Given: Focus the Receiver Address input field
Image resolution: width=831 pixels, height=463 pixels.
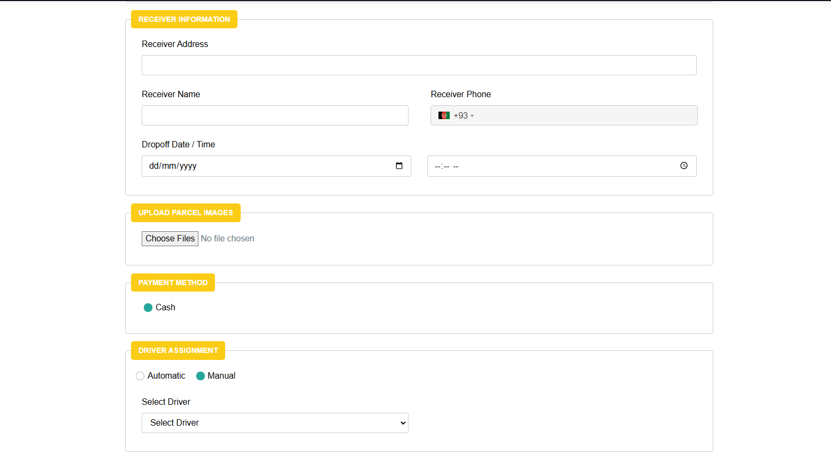Looking at the screenshot, I should [419, 65].
